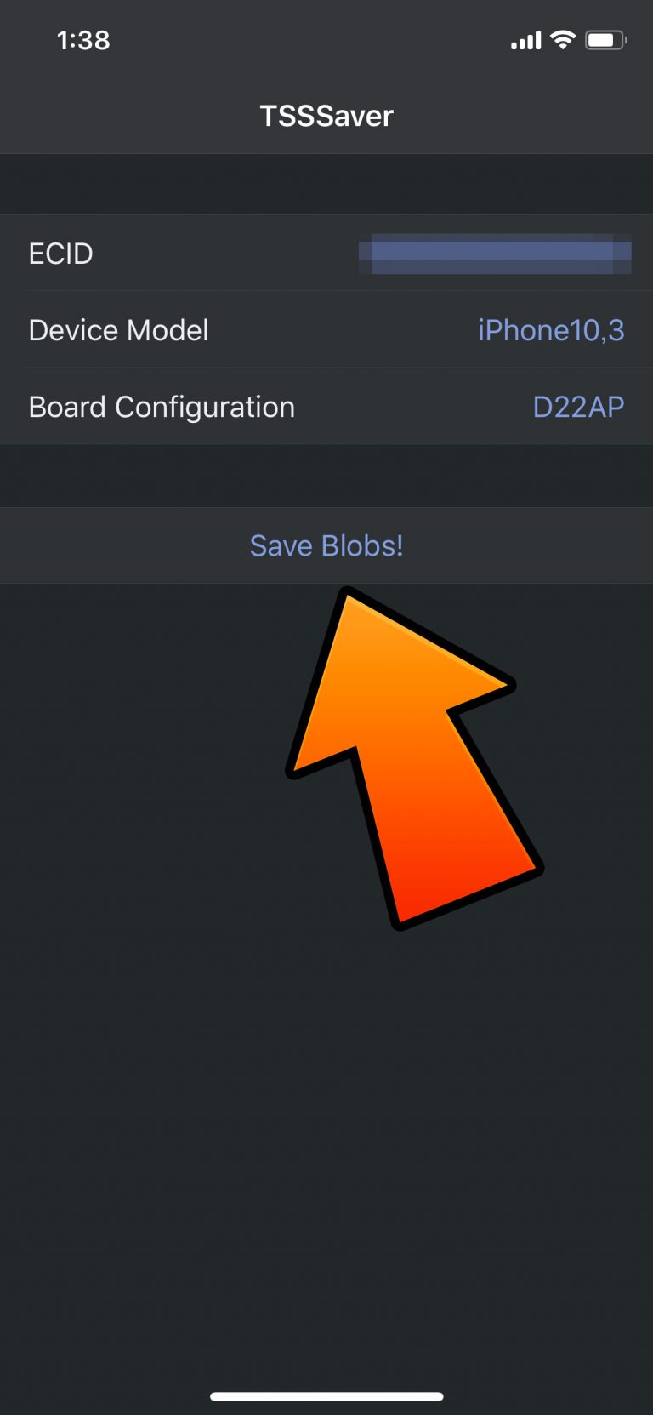This screenshot has width=653, height=1415.
Task: Expand the ECID entry
Action: click(x=326, y=254)
